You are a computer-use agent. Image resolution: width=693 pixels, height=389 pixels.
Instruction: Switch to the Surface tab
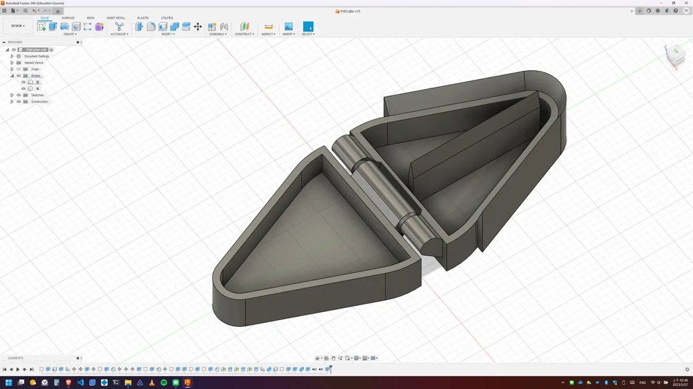pos(68,18)
